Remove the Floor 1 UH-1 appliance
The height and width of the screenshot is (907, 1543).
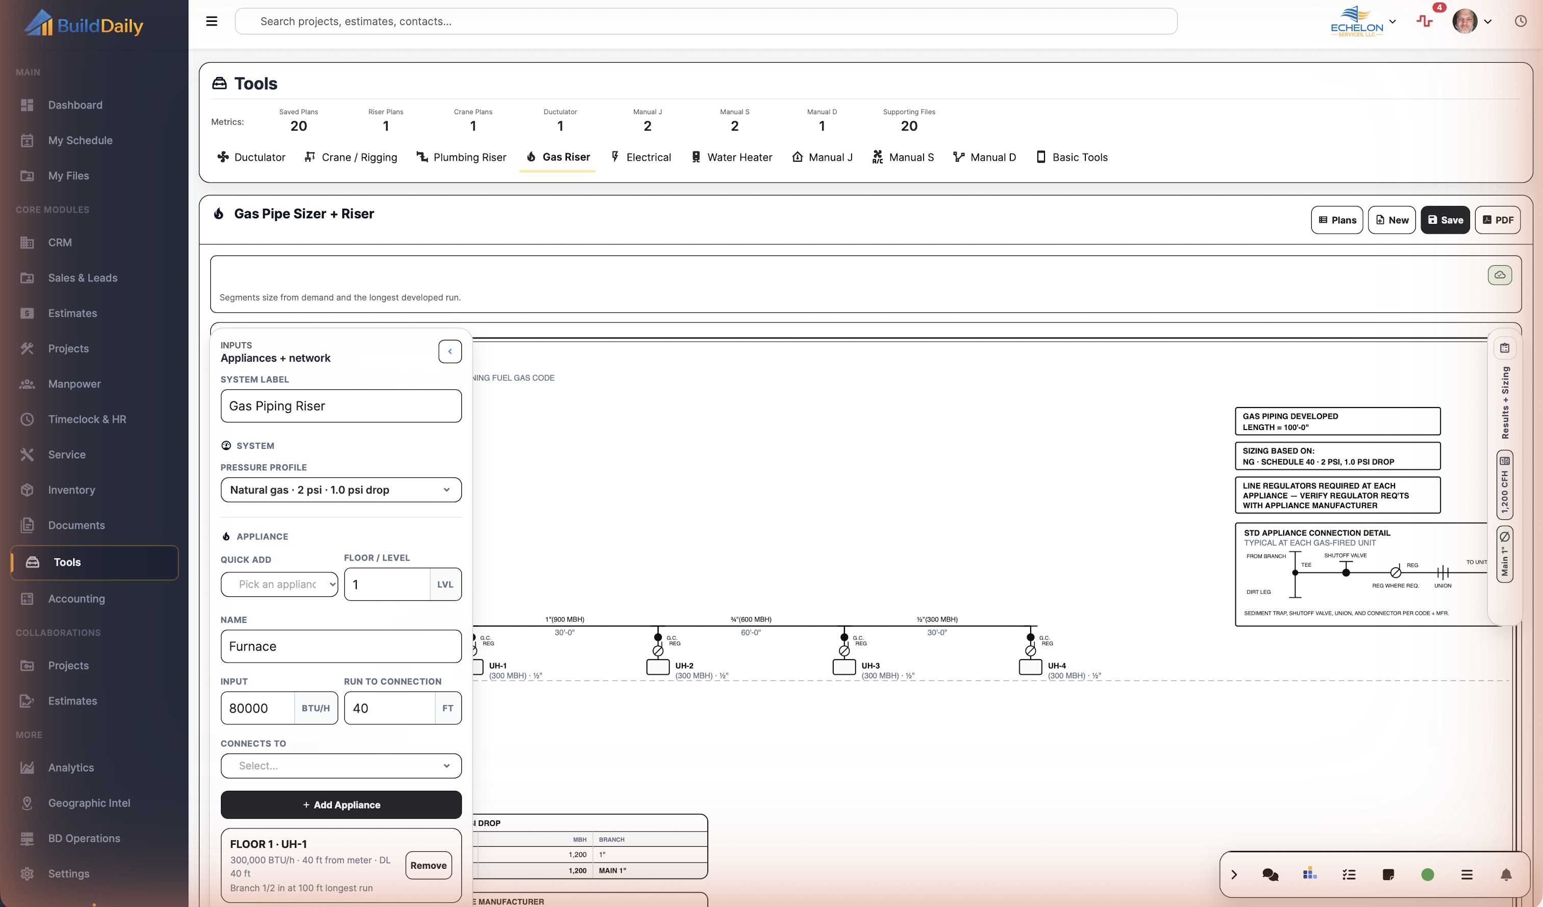(429, 866)
